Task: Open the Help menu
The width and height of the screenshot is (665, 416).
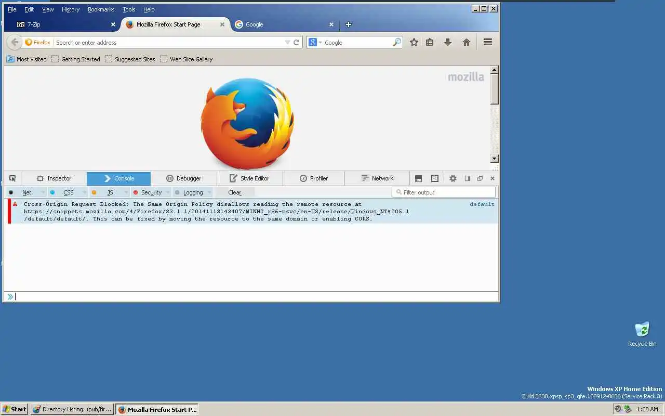Action: 149,9
